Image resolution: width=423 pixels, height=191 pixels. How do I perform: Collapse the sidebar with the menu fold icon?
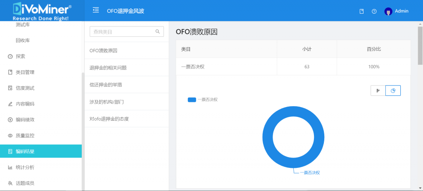[x=96, y=10]
